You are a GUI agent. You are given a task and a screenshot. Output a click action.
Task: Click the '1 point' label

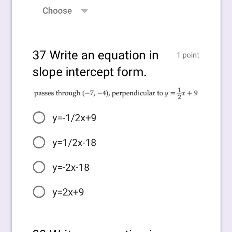click(188, 55)
